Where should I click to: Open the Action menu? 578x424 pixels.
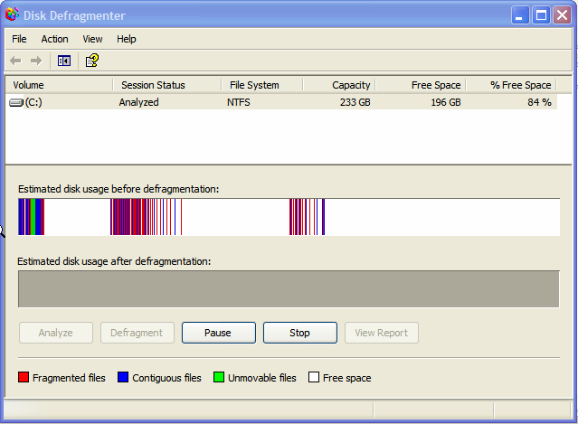(54, 39)
